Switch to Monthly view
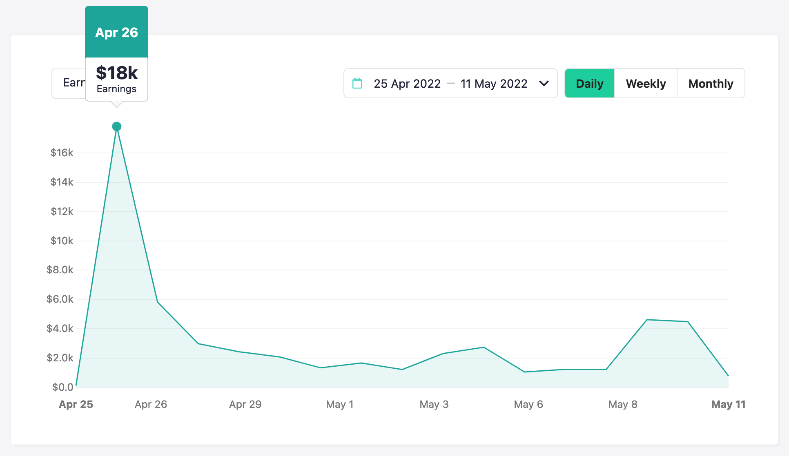Image resolution: width=789 pixels, height=456 pixels. click(711, 83)
